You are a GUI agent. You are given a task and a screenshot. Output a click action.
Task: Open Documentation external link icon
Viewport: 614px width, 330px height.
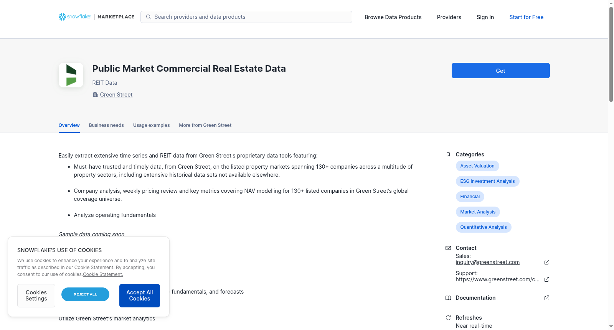[547, 298]
